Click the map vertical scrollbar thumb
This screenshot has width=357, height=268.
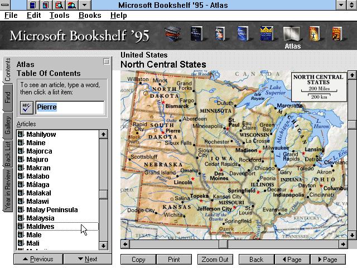[x=352, y=125]
